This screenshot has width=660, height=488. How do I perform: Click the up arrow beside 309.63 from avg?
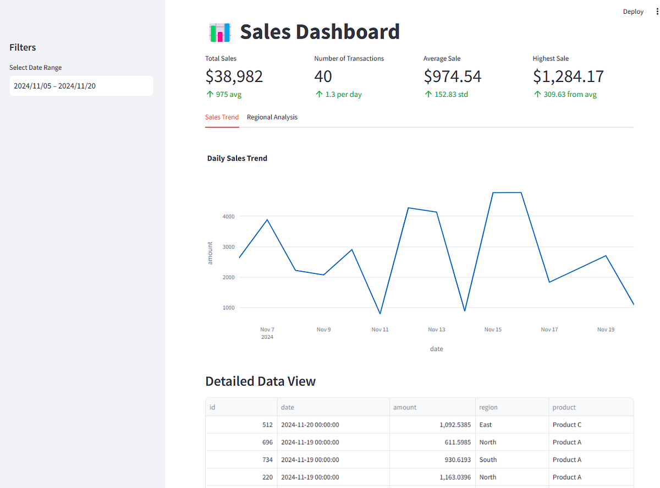(537, 95)
